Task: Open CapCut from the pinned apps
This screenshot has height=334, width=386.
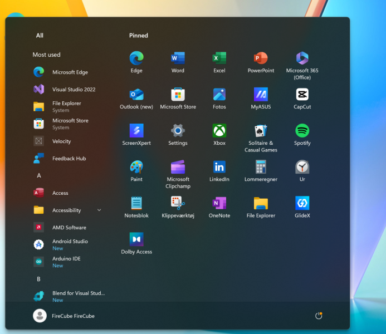Action: (302, 99)
